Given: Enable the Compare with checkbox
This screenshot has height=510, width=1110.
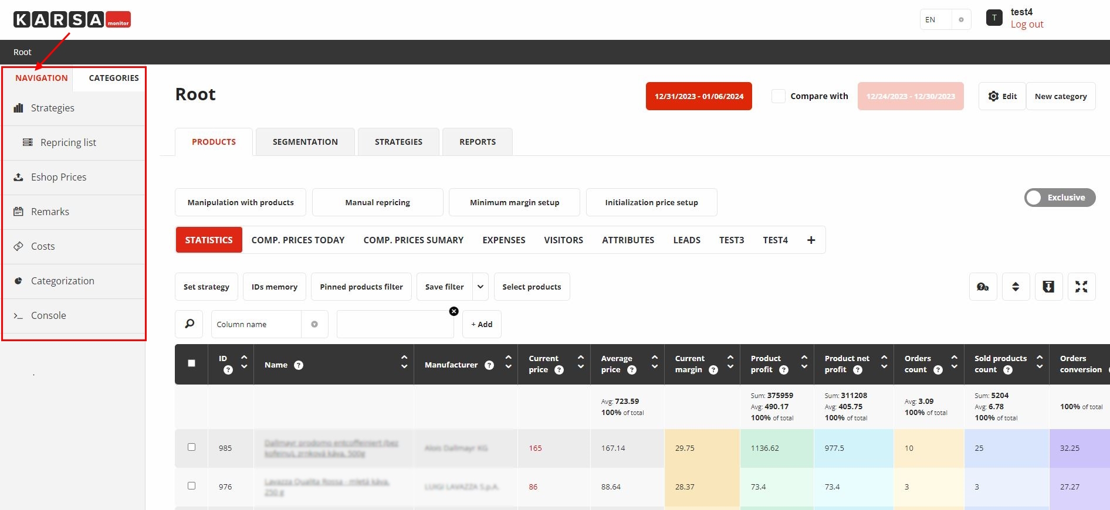Looking at the screenshot, I should pos(778,96).
